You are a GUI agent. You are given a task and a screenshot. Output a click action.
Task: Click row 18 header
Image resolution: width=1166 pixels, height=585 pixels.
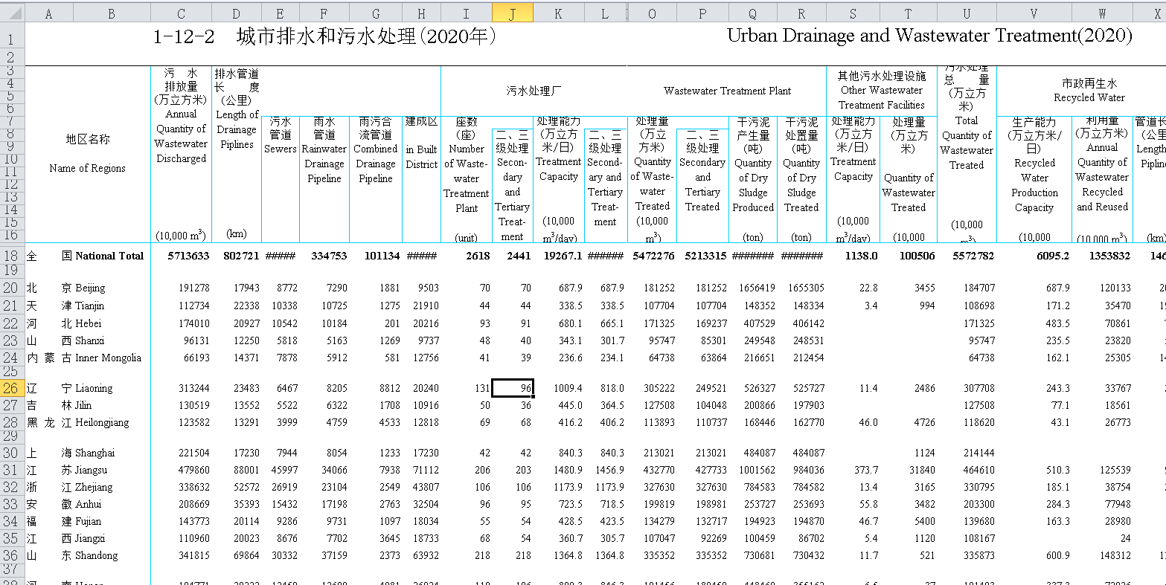coord(12,256)
